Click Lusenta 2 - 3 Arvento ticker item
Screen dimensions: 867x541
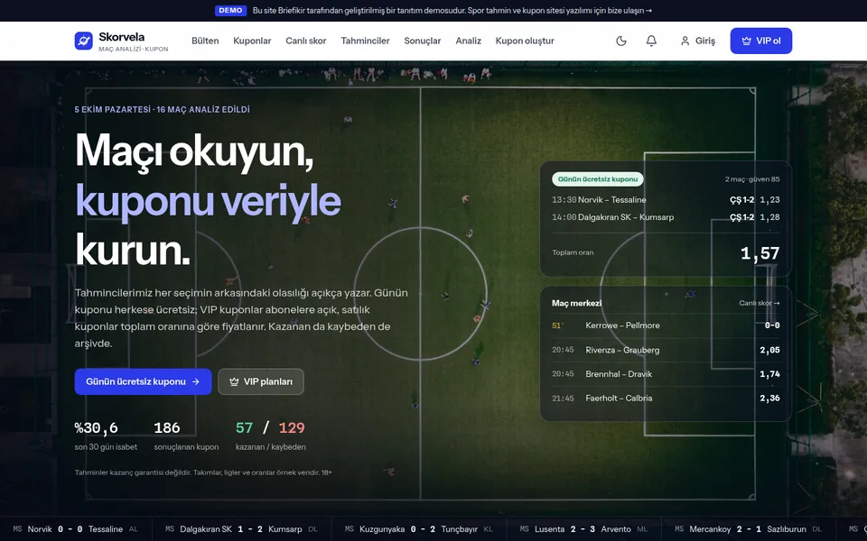point(583,529)
